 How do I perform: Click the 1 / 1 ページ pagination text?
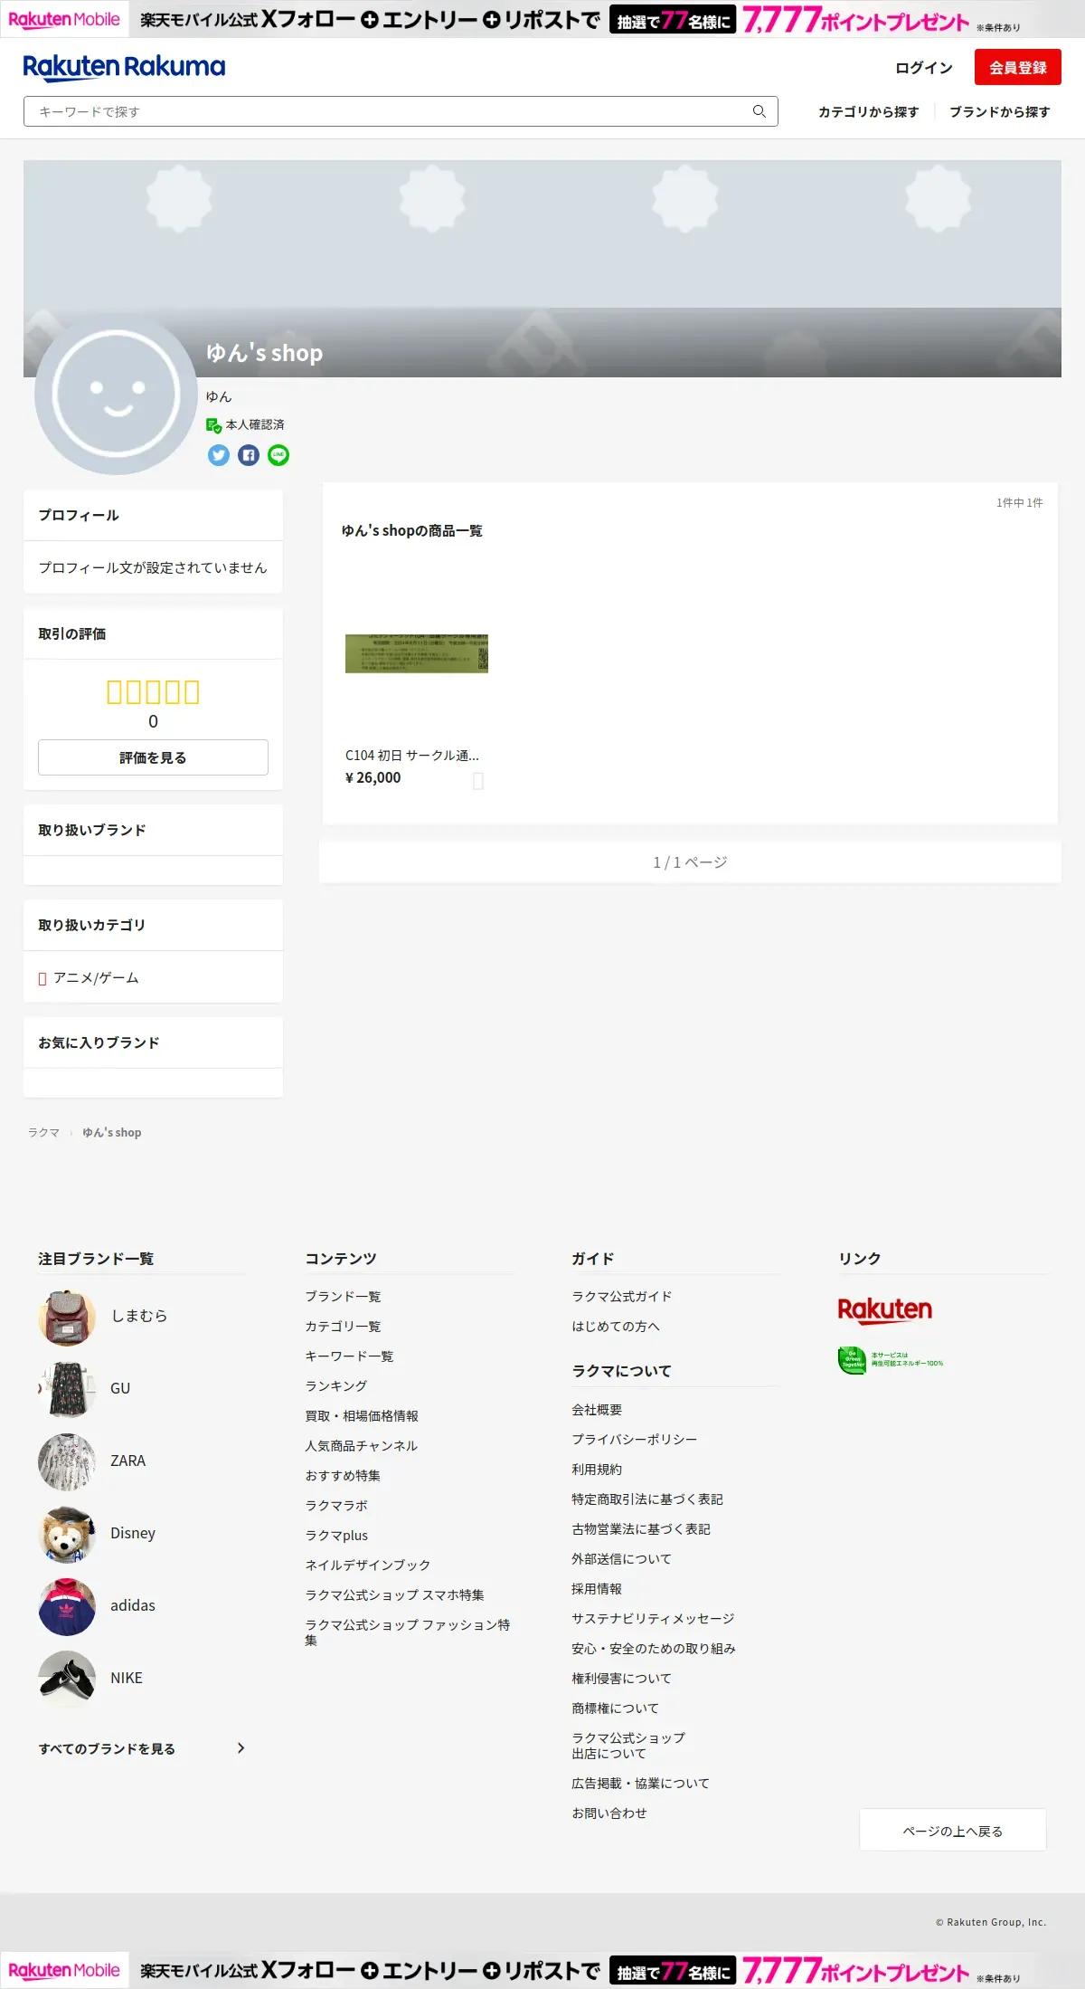(x=690, y=862)
